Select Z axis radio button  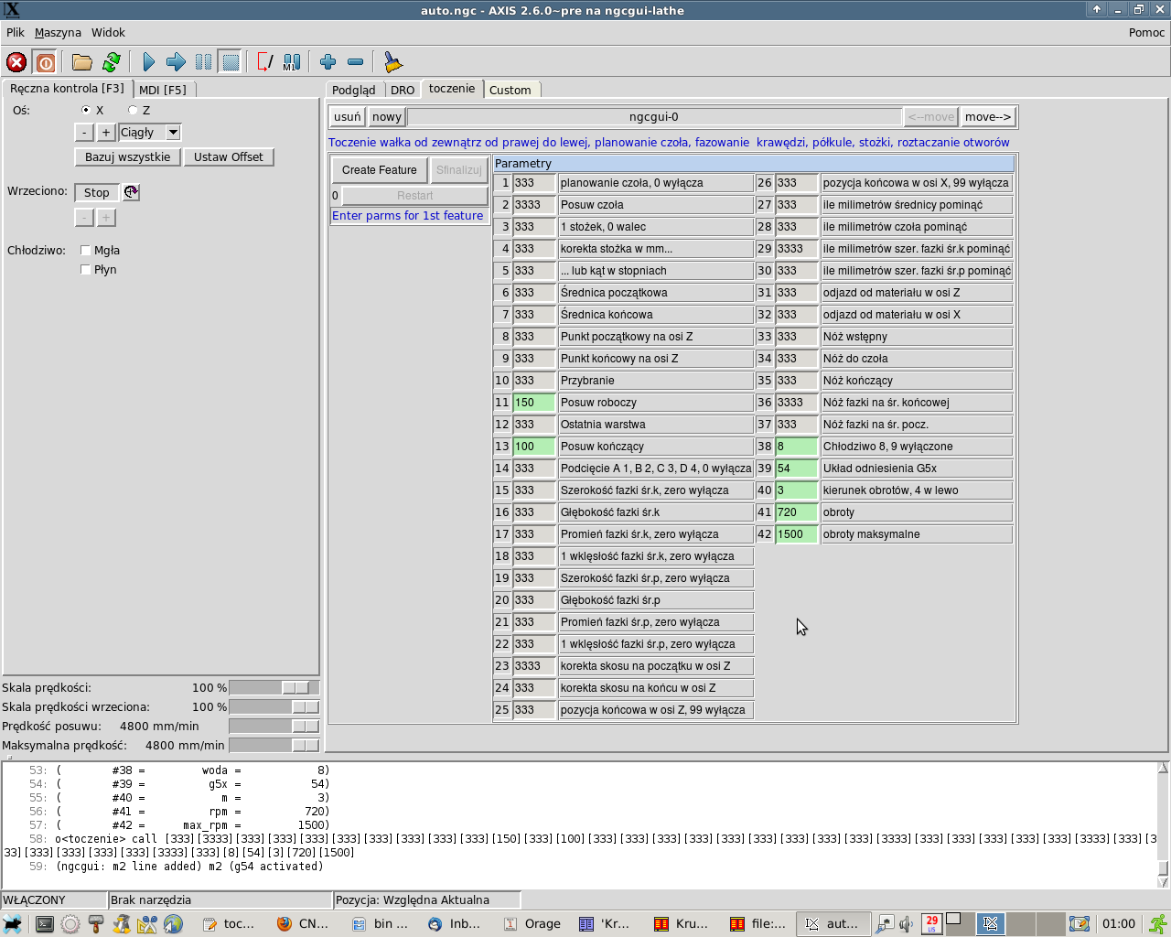(x=133, y=110)
